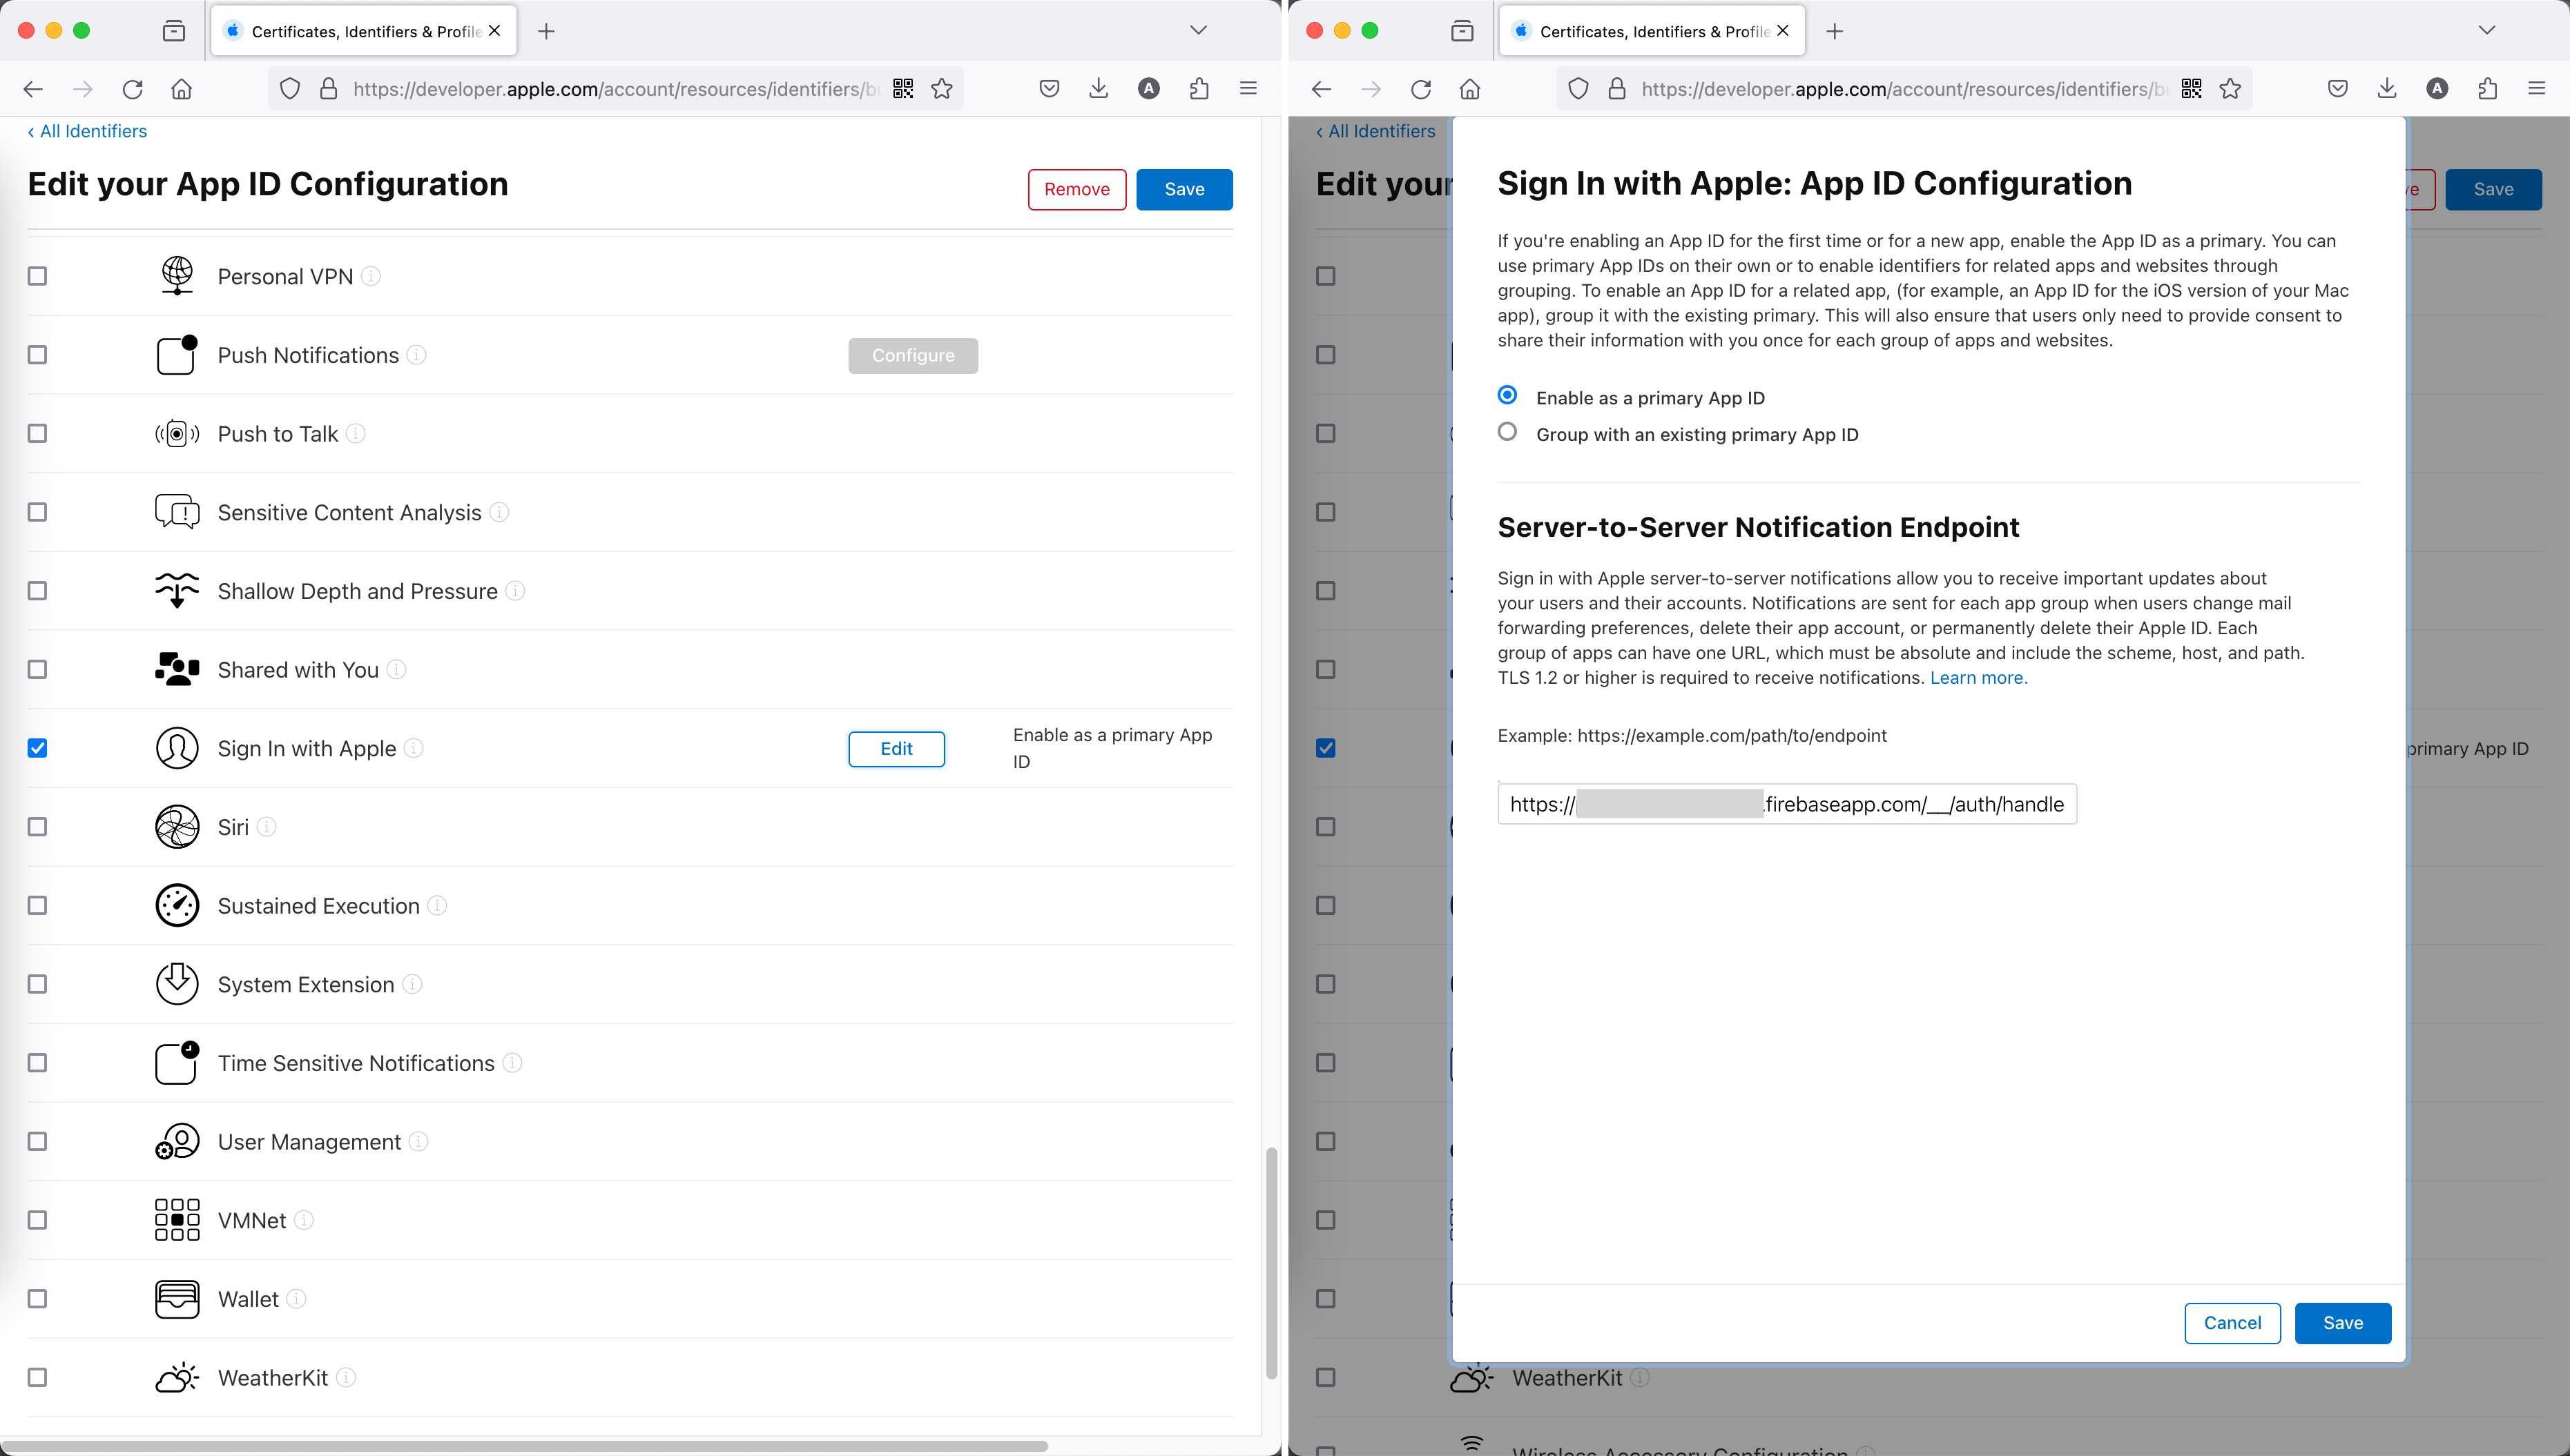Open the Learn more link in dialog
Screen dimensions: 2570x1456
(1978, 678)
